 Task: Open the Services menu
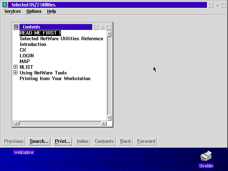click(x=12, y=11)
